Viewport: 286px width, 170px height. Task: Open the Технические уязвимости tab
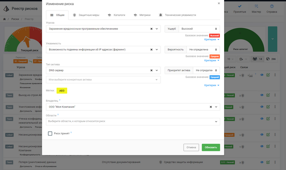point(178,15)
